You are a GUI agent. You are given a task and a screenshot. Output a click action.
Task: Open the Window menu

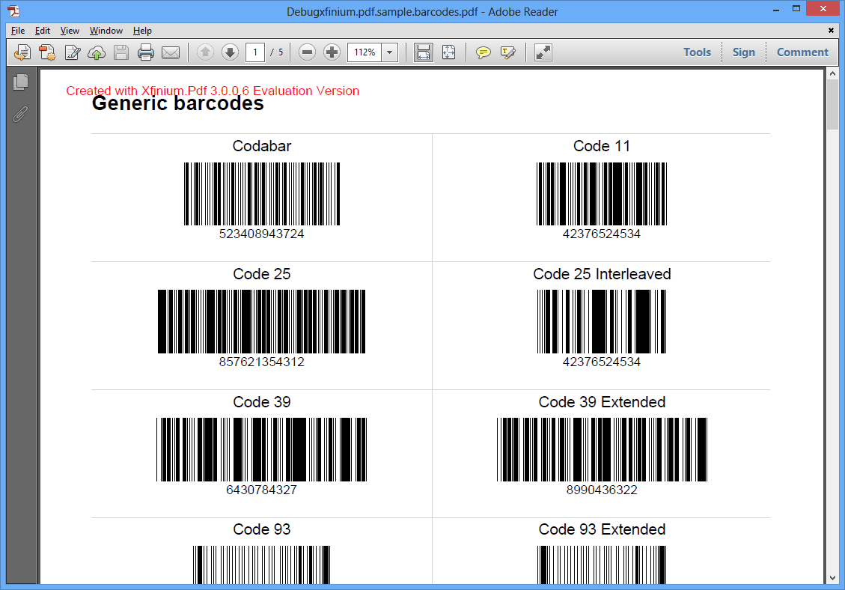tap(106, 31)
